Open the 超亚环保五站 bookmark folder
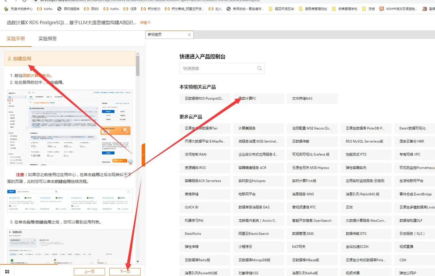Screen dimensions: 435x276 point(281,9)
